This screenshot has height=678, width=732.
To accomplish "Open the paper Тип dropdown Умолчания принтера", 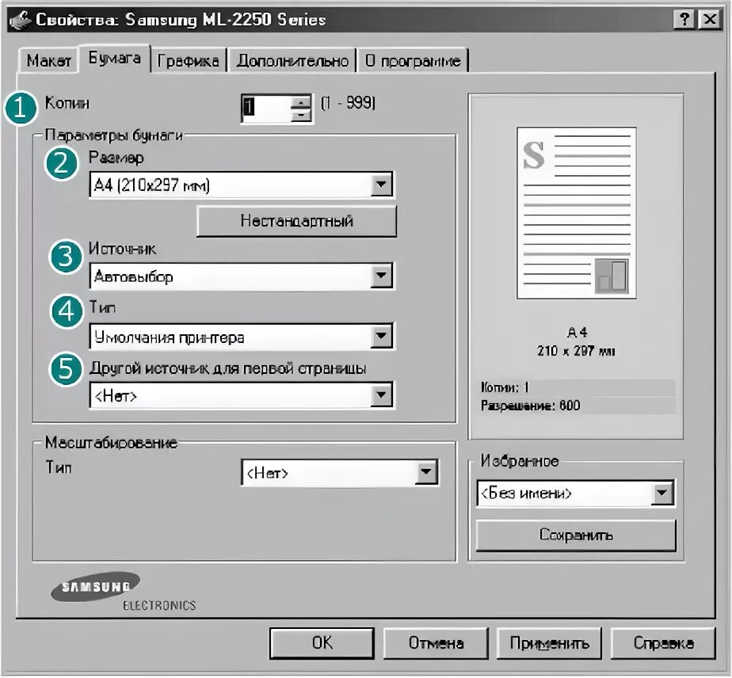I will pyautogui.click(x=241, y=337).
